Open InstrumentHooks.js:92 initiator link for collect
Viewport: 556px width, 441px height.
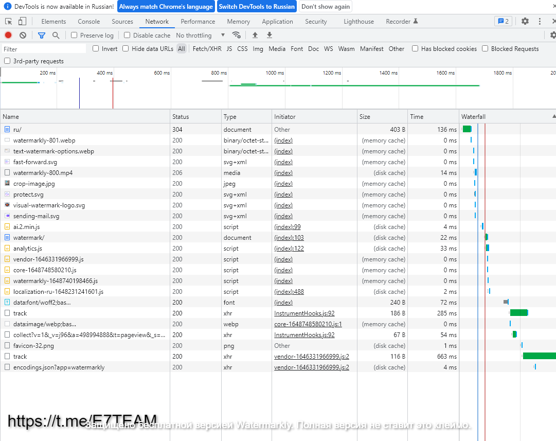pos(304,334)
